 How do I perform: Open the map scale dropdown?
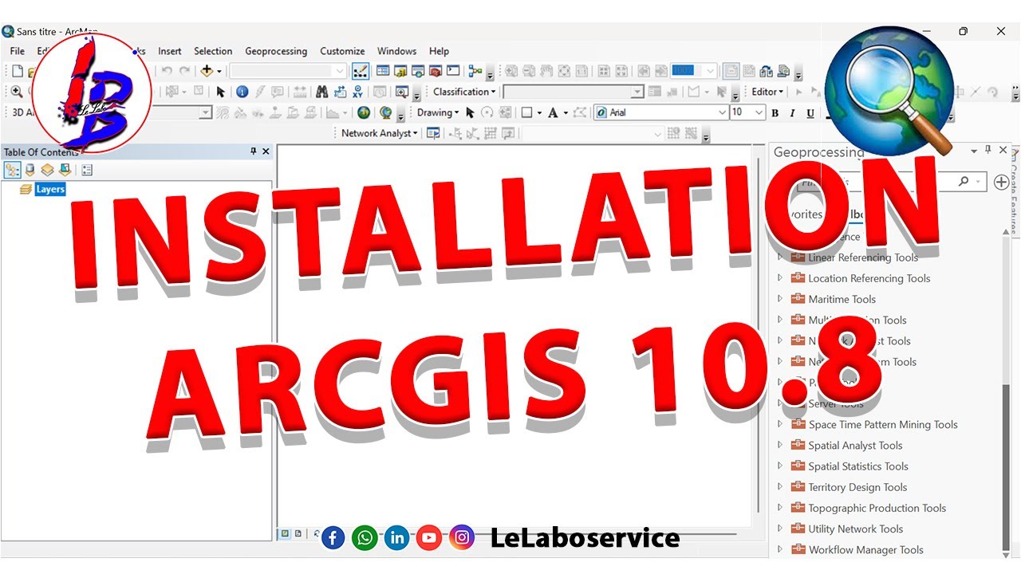pos(340,71)
